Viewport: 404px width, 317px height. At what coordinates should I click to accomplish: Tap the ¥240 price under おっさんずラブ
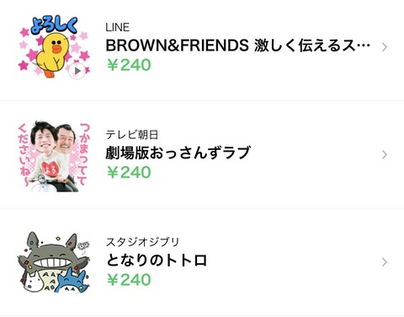pos(129,172)
